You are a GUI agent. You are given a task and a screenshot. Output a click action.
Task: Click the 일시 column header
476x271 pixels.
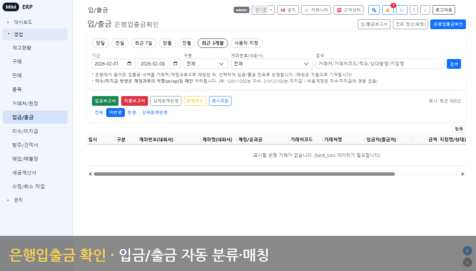coord(101,139)
